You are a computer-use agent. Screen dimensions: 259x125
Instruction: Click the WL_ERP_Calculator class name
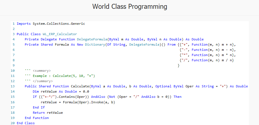pyautogui.click(x=60, y=34)
